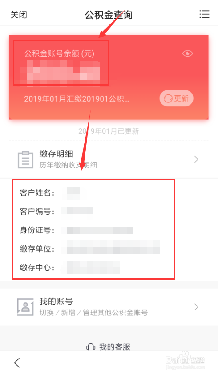Open the 缴存明细 entry
218x375 pixels.
pos(109,159)
